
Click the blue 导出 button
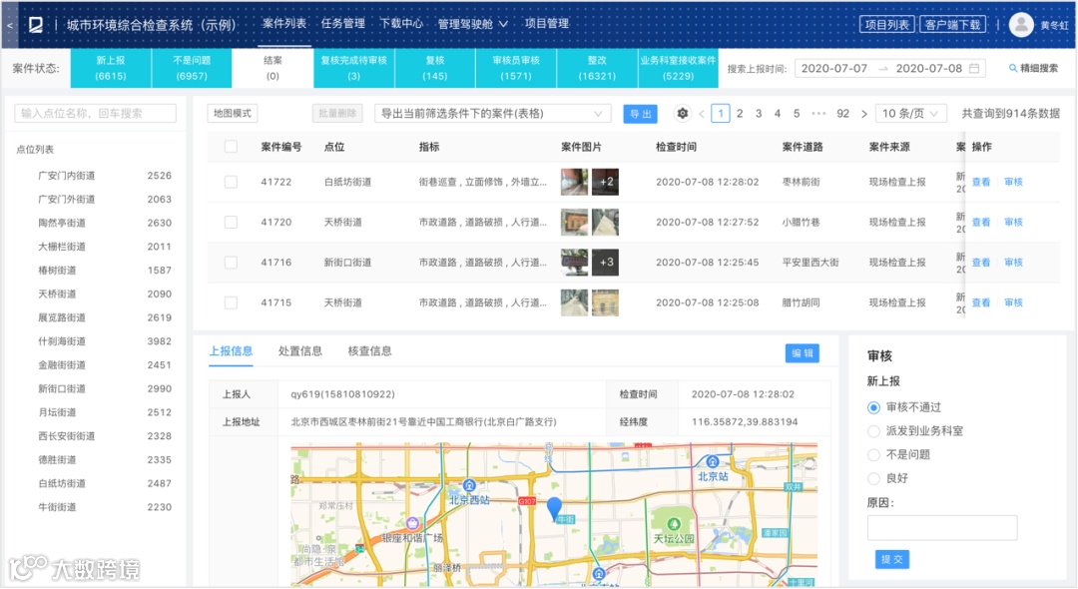640,114
